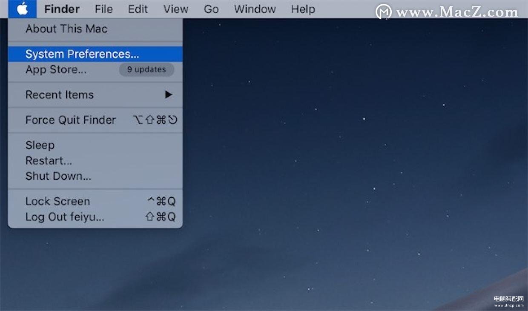
Task: Click the Apple logo menu icon
Action: pos(22,9)
